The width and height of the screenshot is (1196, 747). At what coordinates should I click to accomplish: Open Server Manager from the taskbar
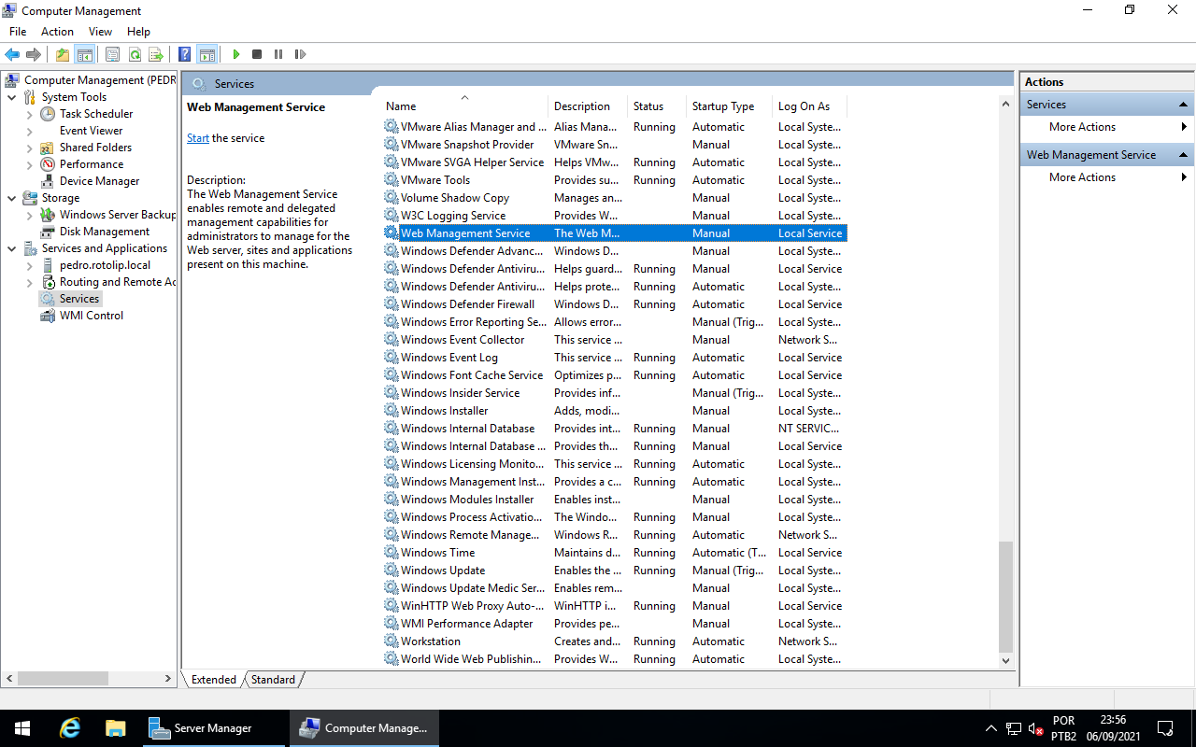pos(202,728)
